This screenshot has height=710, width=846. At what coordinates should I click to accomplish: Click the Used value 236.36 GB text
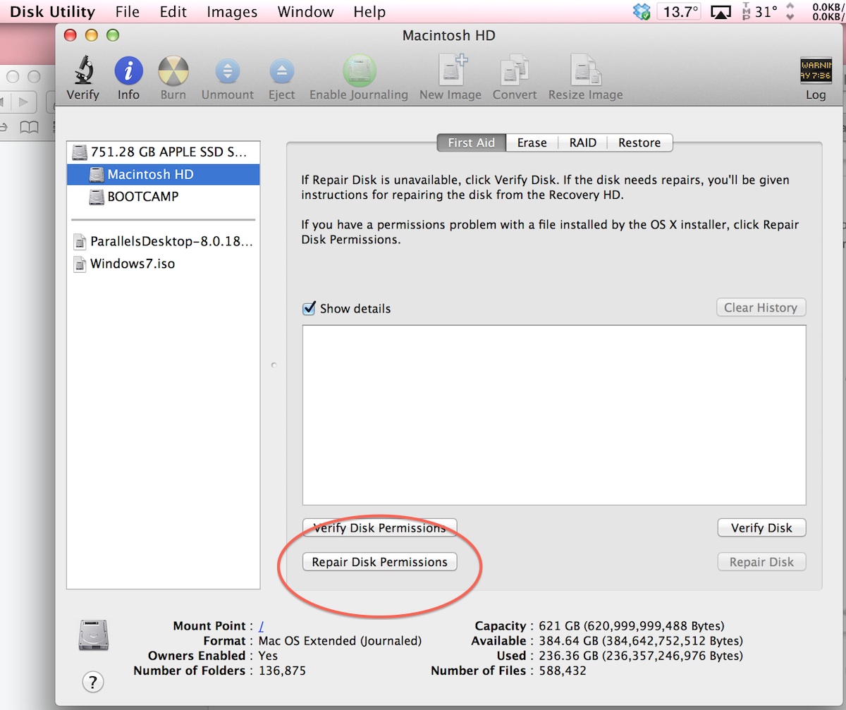pyautogui.click(x=641, y=656)
